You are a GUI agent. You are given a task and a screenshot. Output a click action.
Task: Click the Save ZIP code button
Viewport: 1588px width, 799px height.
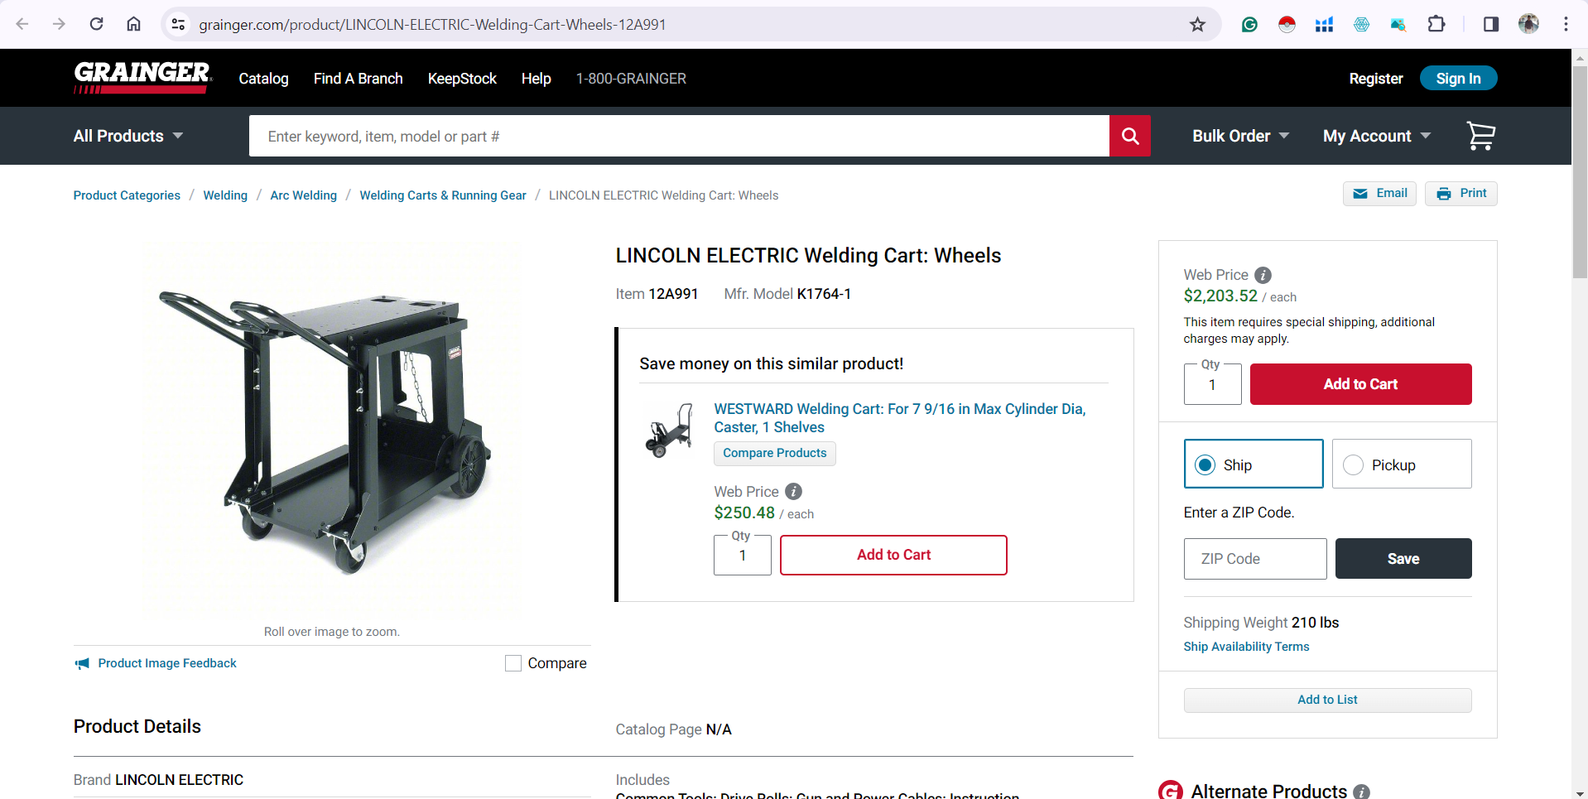coord(1403,559)
